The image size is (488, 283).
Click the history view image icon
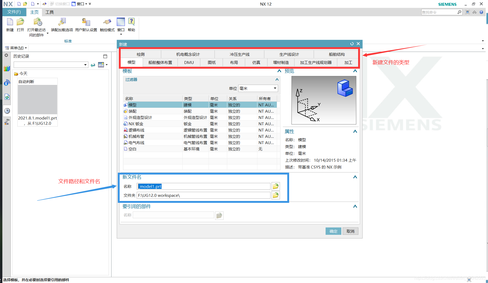(101, 65)
